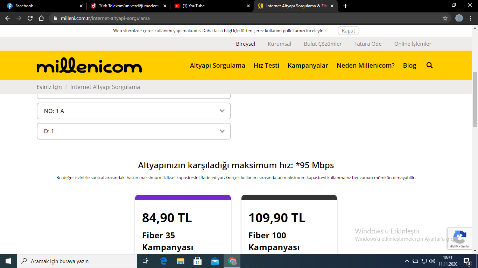Click the "Fiber 35 Kampanyası" card title
The height and width of the screenshot is (268, 478).
pyautogui.click(x=168, y=241)
